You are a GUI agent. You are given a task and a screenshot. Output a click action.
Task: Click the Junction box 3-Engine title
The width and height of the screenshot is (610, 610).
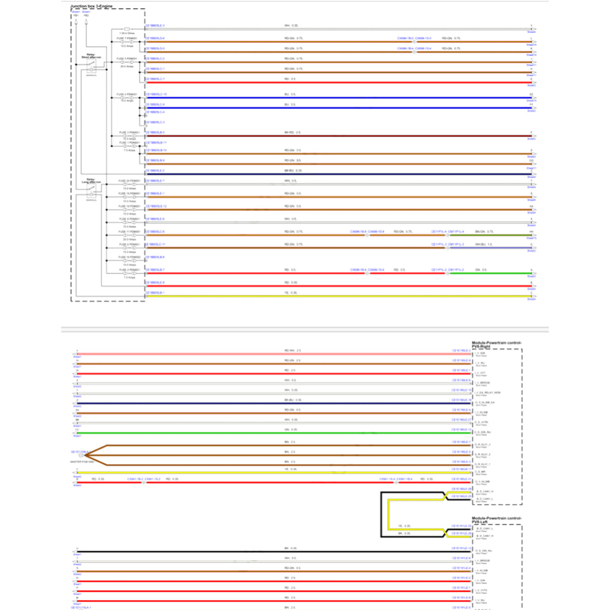tap(91, 6)
